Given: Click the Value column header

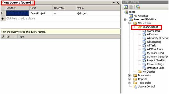Looking at the screenshot, I should [x=98, y=8].
